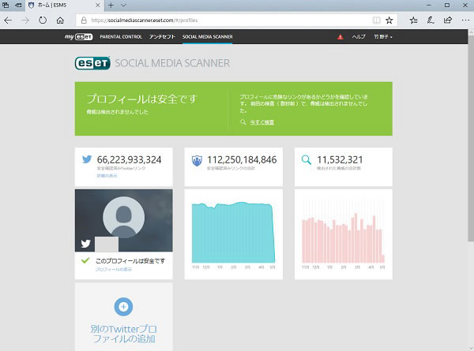
Task: Click the 詳細の表示 details link
Action: click(107, 176)
